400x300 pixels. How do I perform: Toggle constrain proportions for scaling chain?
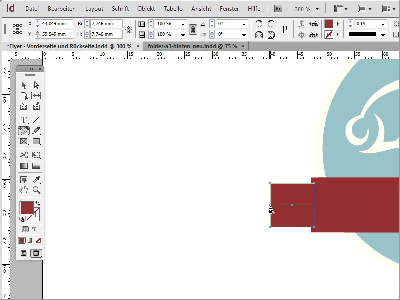tap(193, 30)
